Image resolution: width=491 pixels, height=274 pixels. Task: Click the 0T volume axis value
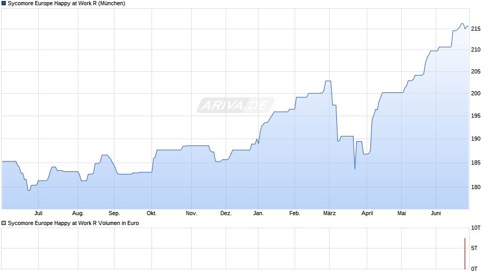click(x=474, y=269)
